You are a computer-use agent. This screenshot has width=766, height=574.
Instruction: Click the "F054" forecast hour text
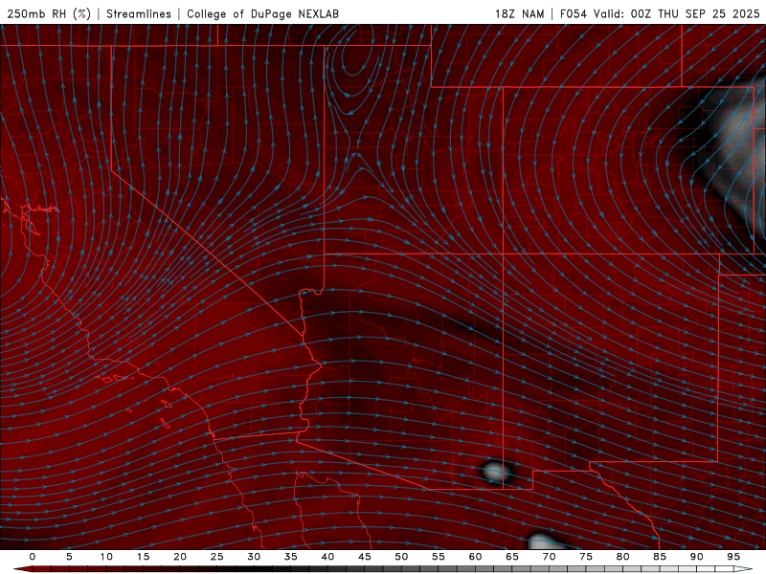[x=574, y=13]
